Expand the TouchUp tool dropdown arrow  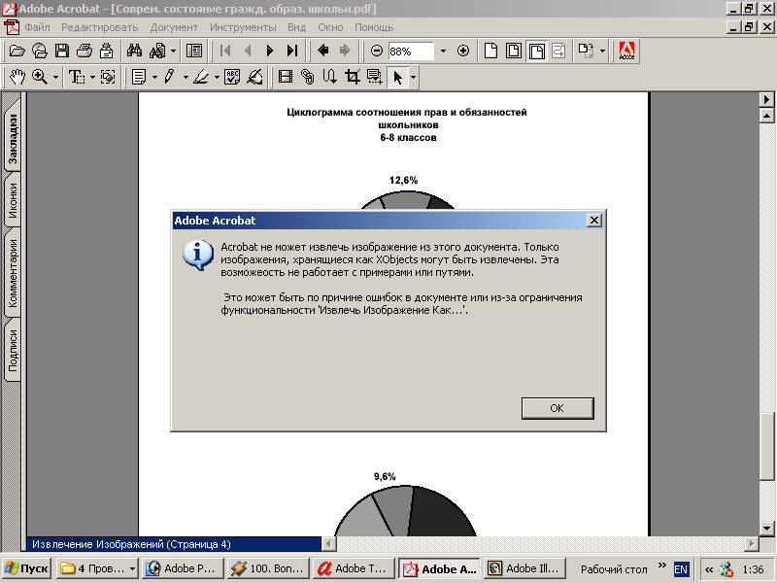point(413,77)
